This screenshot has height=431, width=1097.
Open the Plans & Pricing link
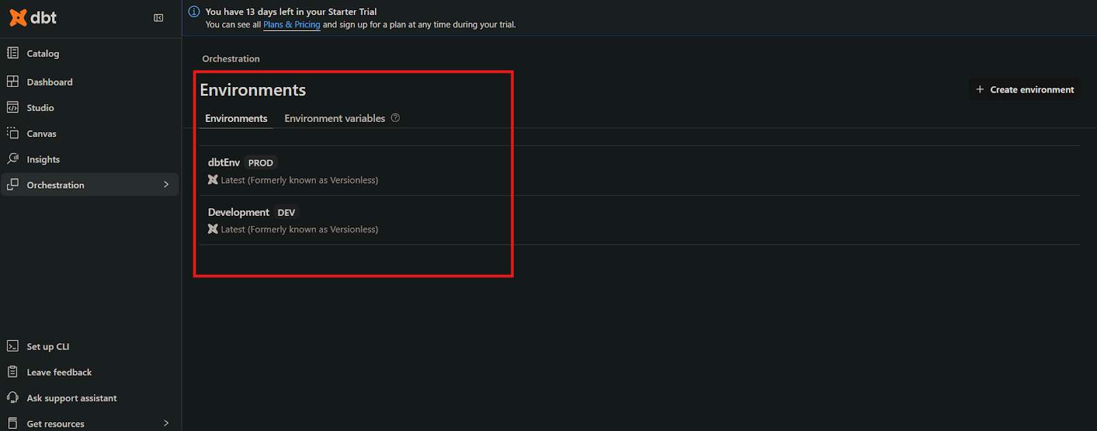291,25
